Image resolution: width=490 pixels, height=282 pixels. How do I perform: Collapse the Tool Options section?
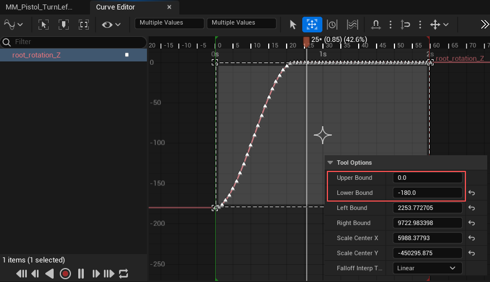tap(330, 162)
